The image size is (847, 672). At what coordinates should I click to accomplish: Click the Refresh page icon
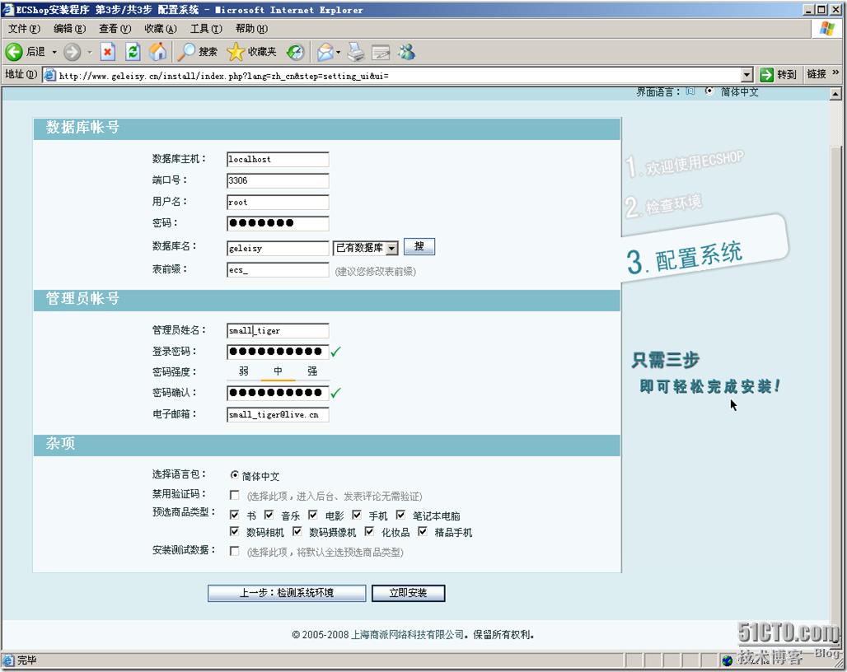tap(133, 52)
